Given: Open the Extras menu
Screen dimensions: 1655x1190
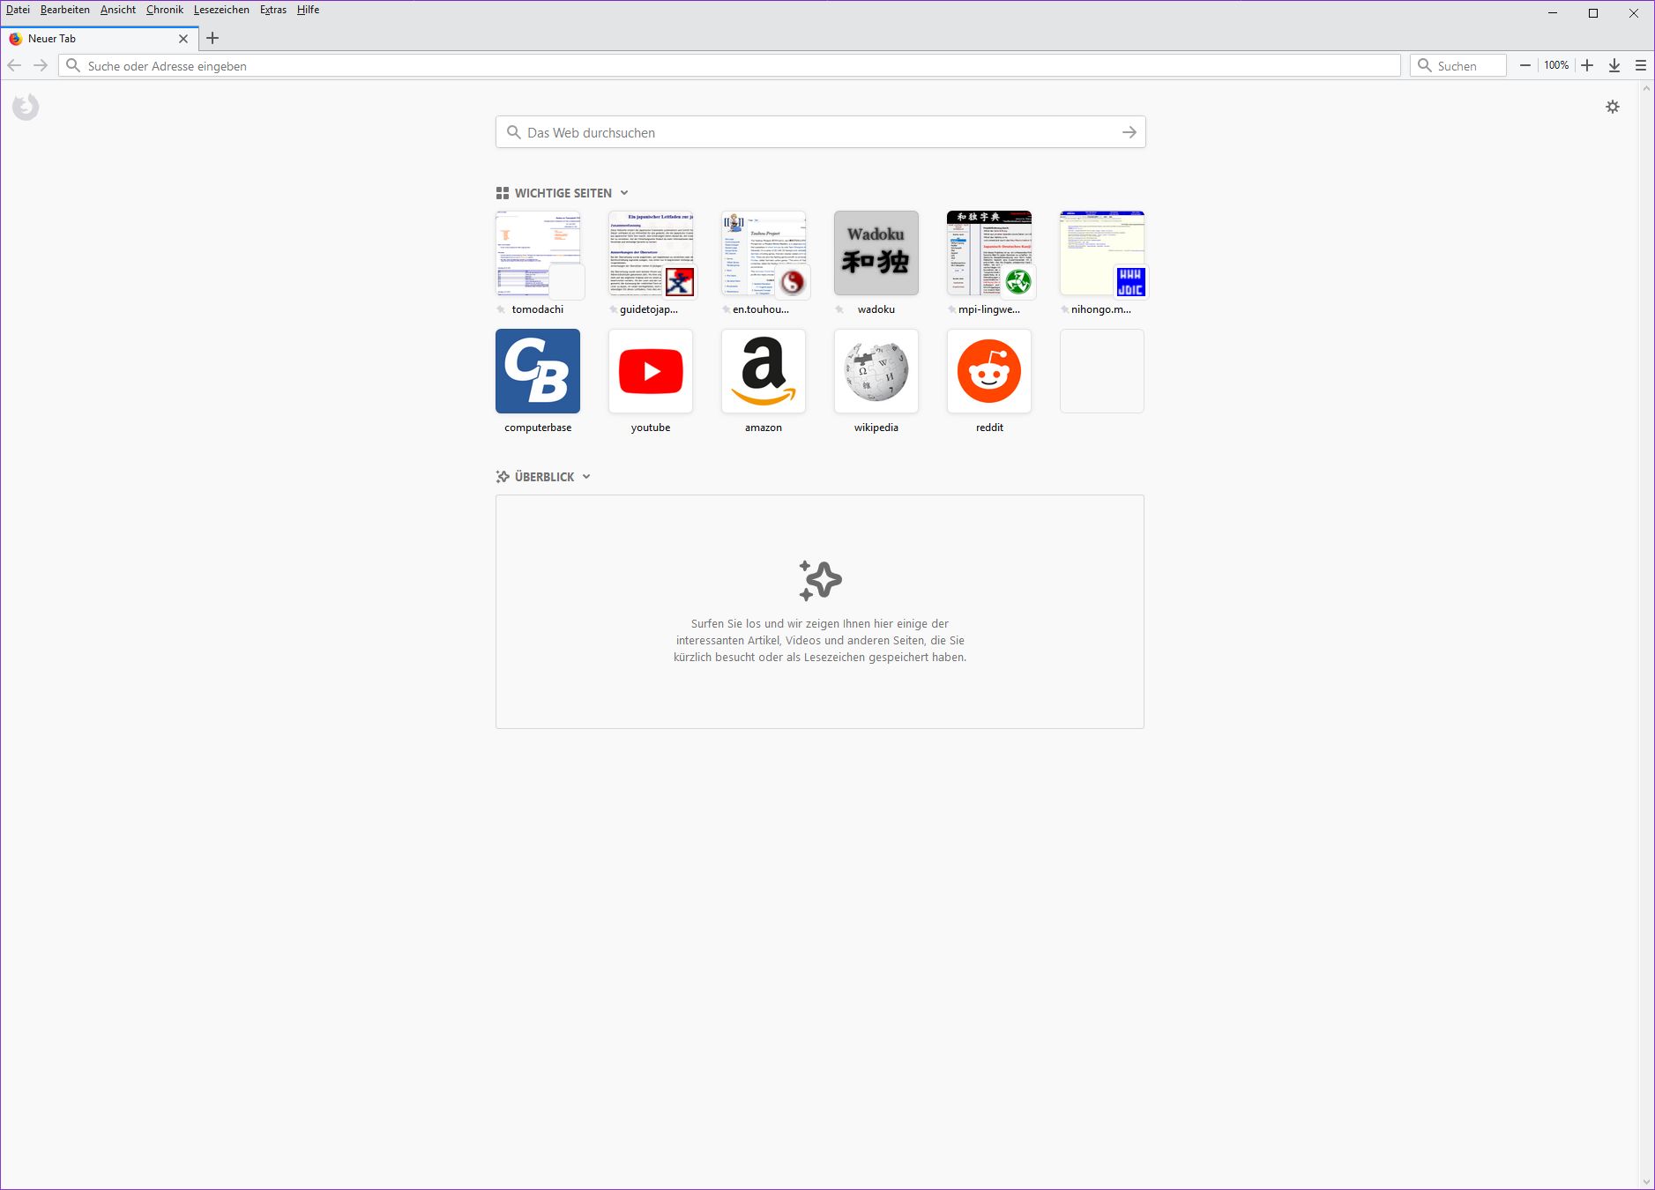Looking at the screenshot, I should (273, 10).
